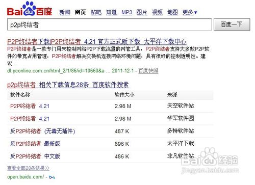Click the 华军软件园 source cell
Screen dimensions: 255x185
click(181, 118)
